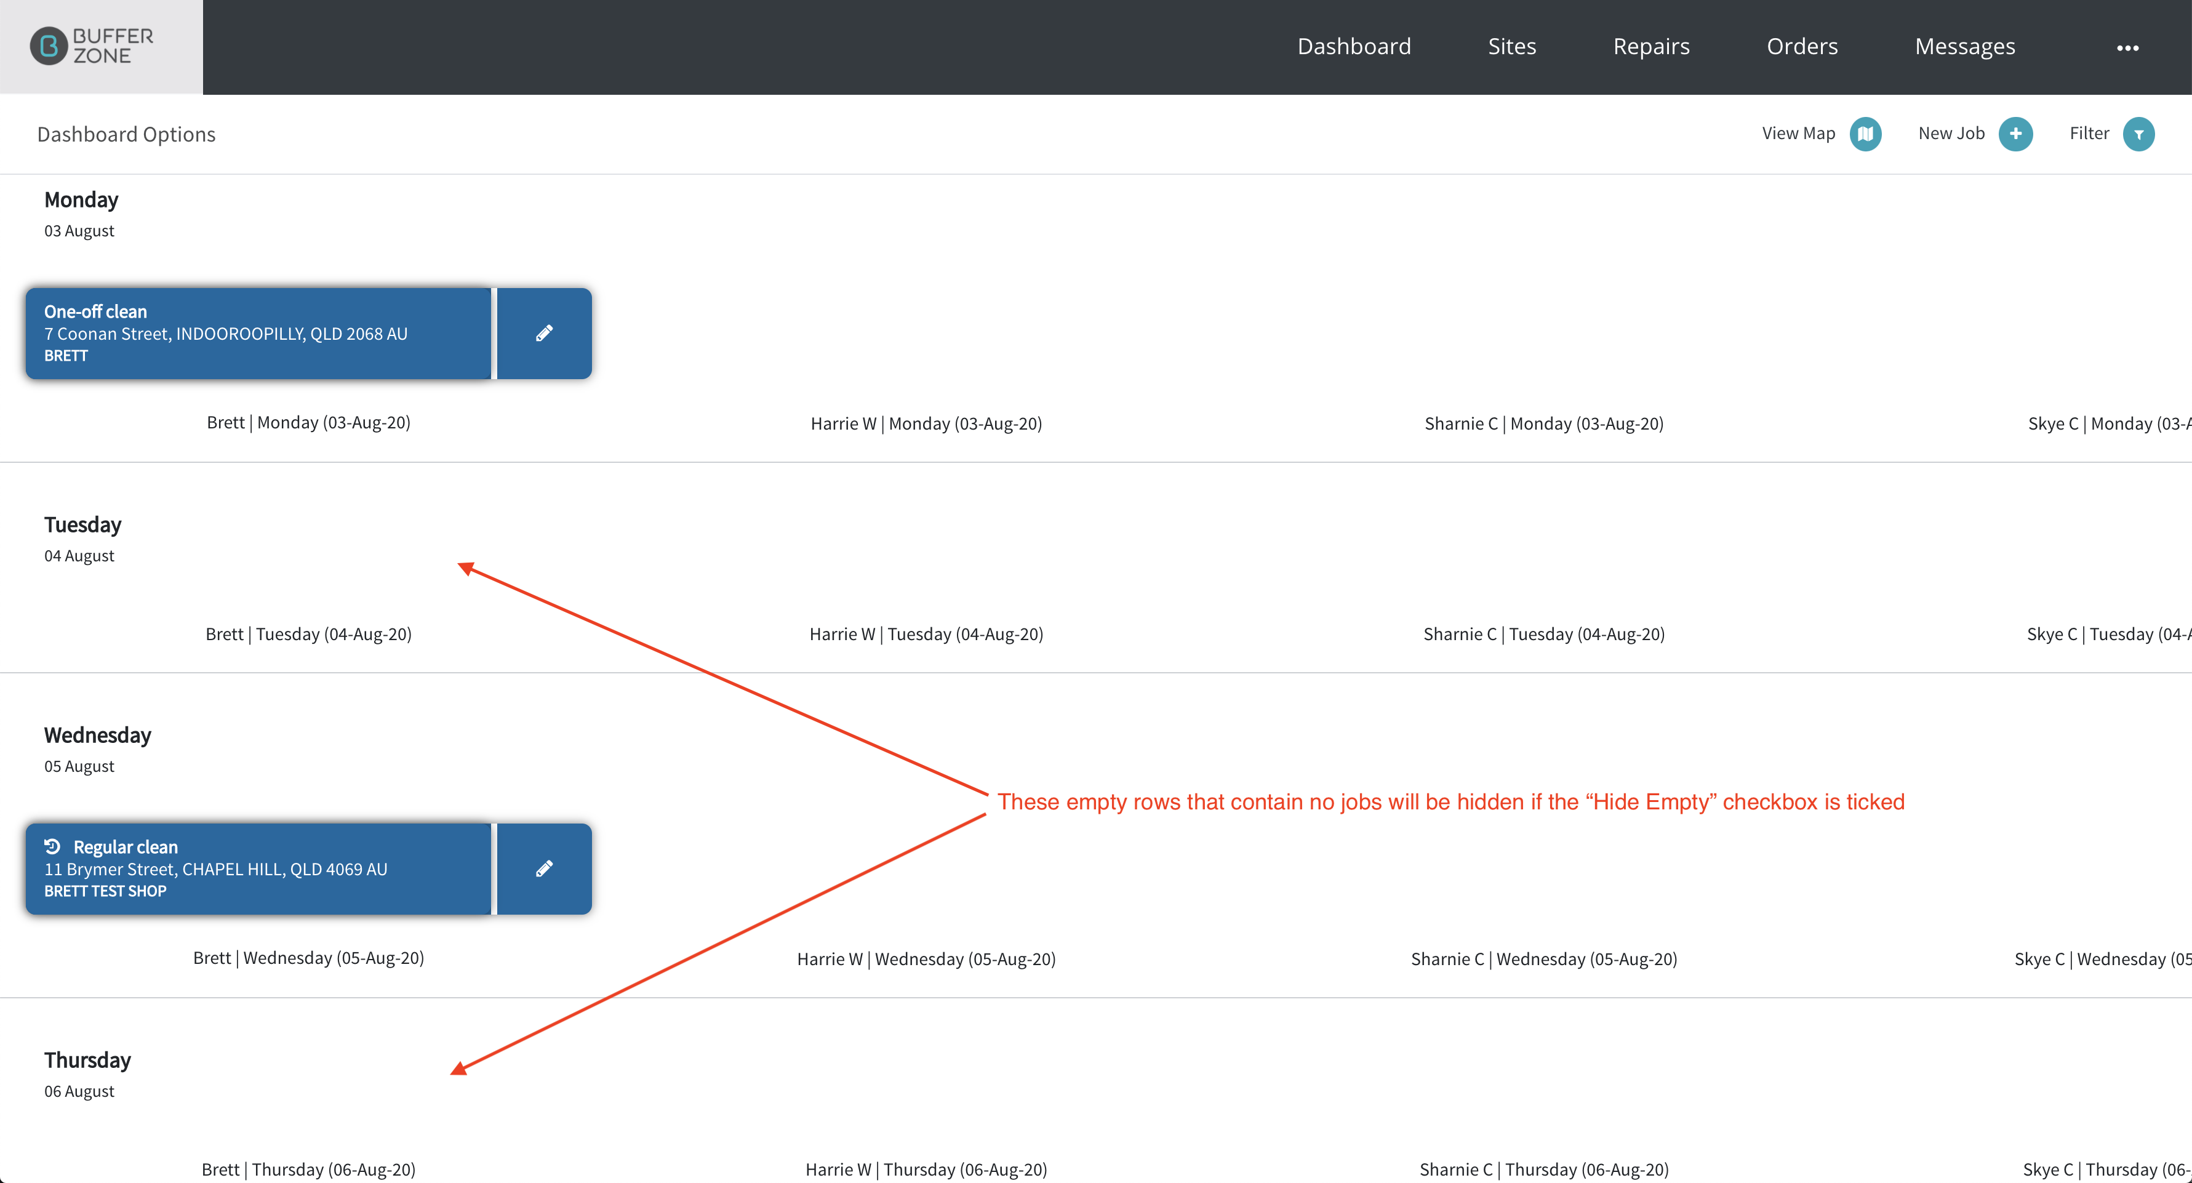Click 'Harrie W | Monday (03-Aug-20)' label
This screenshot has width=2192, height=1183.
(x=927, y=424)
